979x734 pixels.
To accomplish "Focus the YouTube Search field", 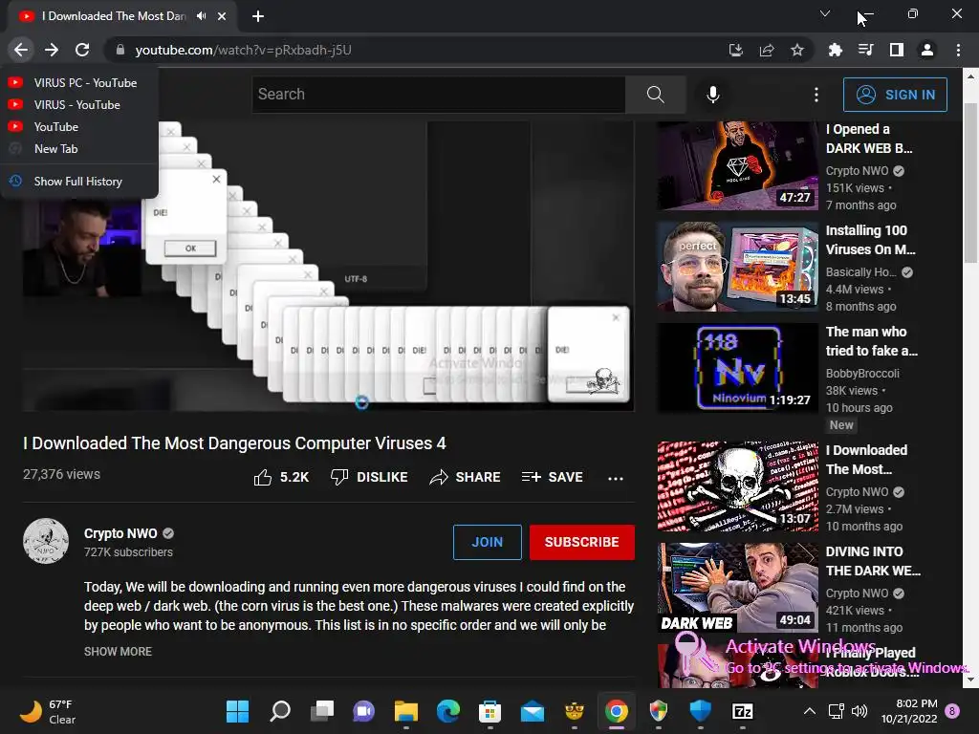I will tap(438, 95).
